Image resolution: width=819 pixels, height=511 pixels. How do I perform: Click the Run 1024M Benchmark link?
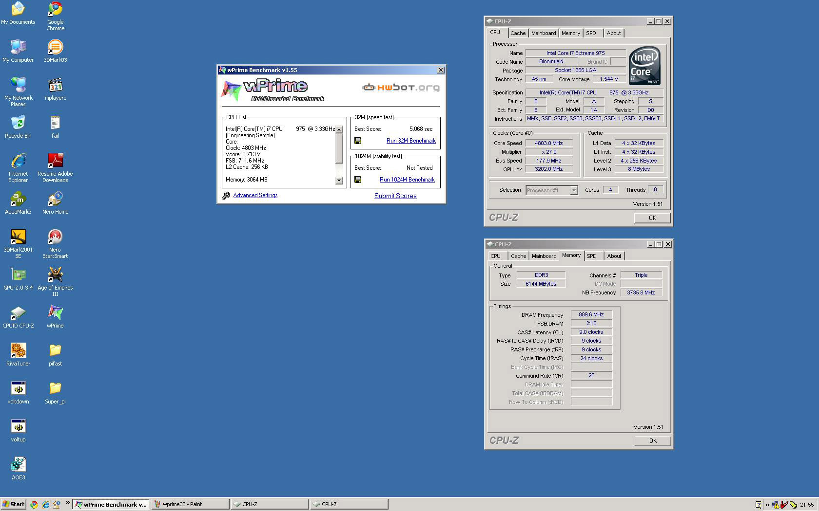(x=407, y=180)
